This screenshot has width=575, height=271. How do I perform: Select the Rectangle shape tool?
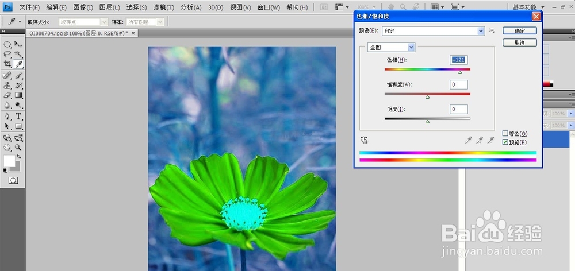click(x=18, y=126)
